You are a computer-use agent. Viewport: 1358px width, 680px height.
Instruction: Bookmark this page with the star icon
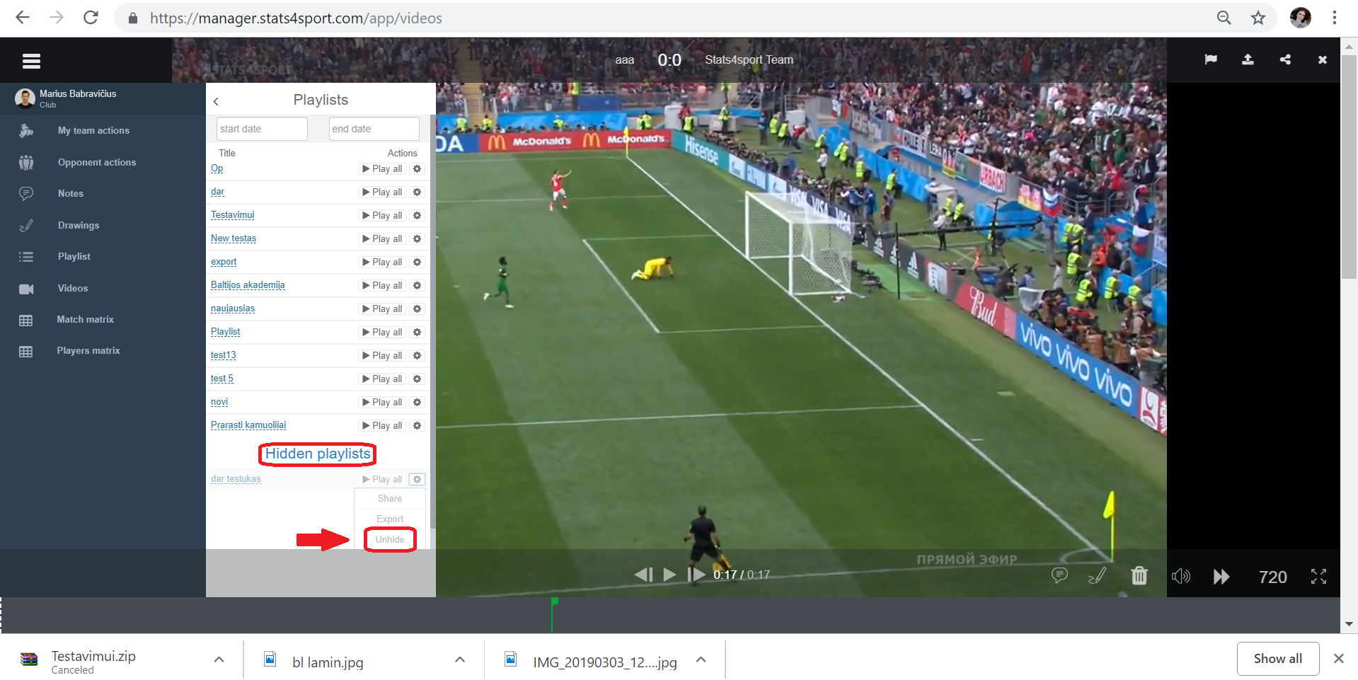click(1258, 18)
